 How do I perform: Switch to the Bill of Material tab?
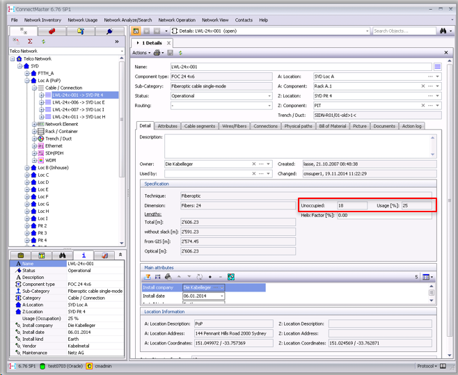click(333, 126)
